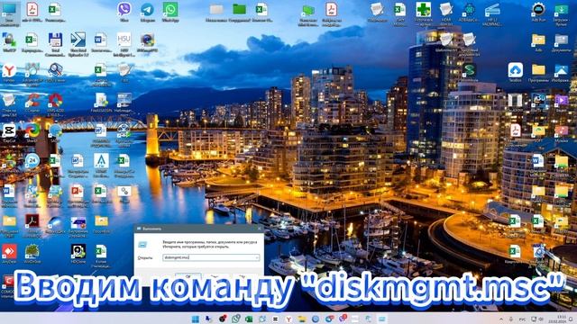Click the microphone tray icon
The image size is (577, 324).
click(511, 319)
